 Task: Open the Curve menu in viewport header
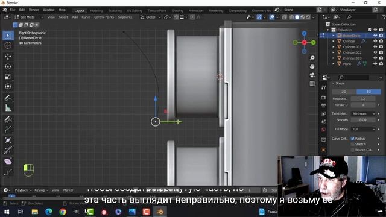(x=86, y=17)
